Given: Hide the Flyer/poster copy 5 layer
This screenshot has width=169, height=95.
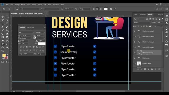Looking at the screenshot, I should pyautogui.click(x=135, y=31).
